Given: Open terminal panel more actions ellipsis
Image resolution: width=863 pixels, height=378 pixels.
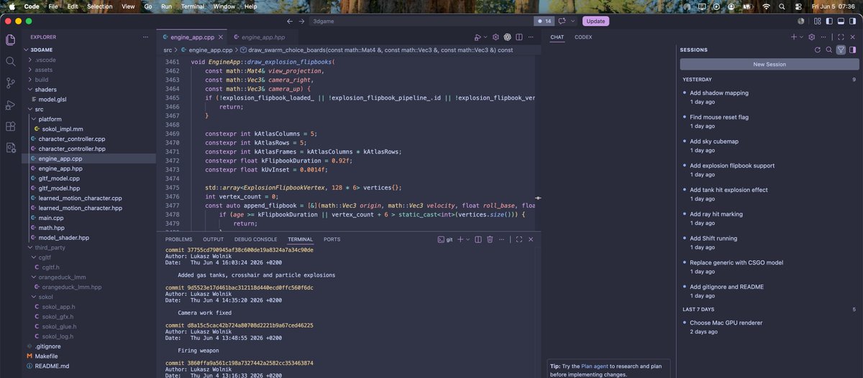Looking at the screenshot, I should (502, 239).
